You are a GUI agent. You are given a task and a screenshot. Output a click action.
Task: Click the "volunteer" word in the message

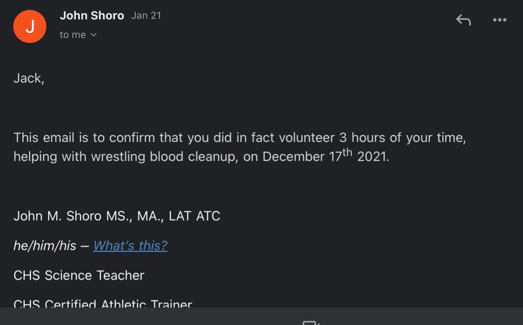coord(307,138)
